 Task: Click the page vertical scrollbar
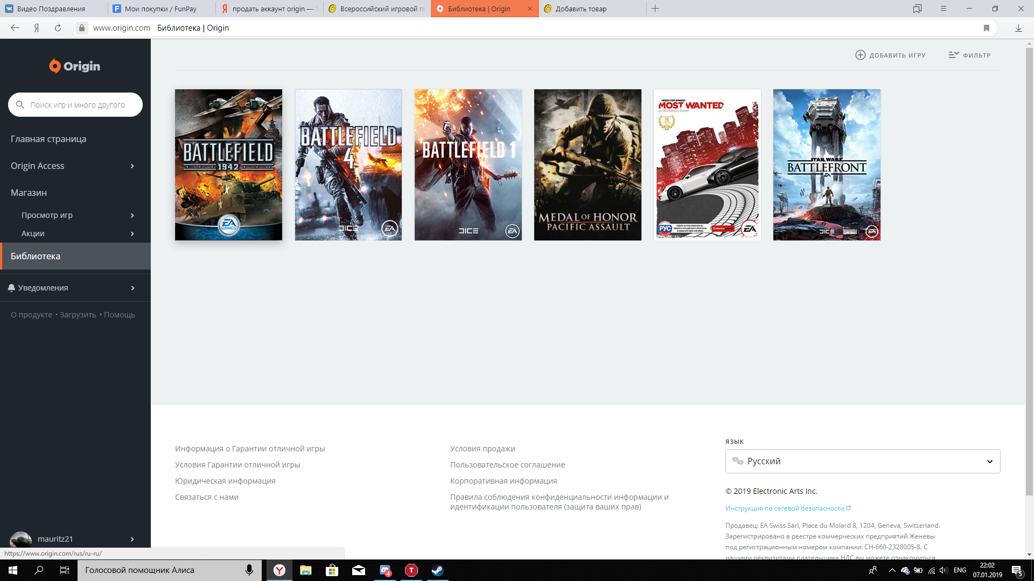click(x=1029, y=272)
